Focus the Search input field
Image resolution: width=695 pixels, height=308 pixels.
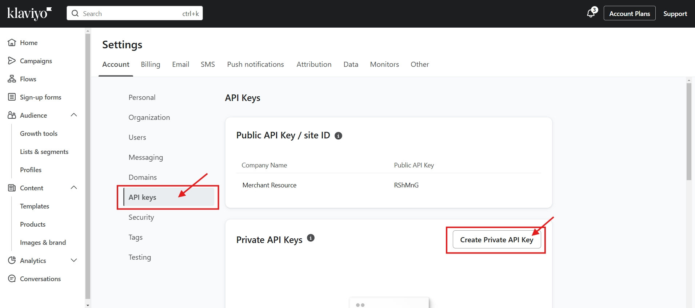pos(135,13)
